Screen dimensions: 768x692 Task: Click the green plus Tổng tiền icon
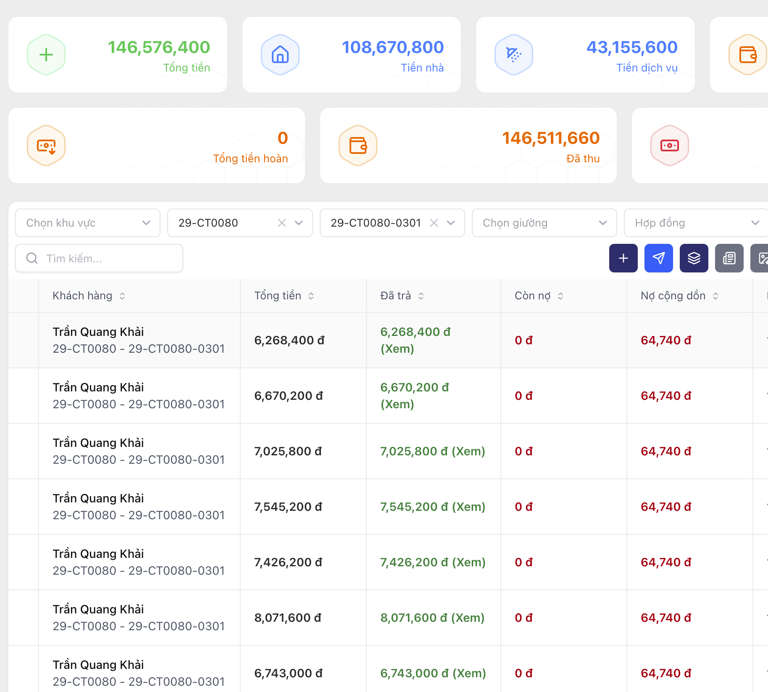click(46, 55)
